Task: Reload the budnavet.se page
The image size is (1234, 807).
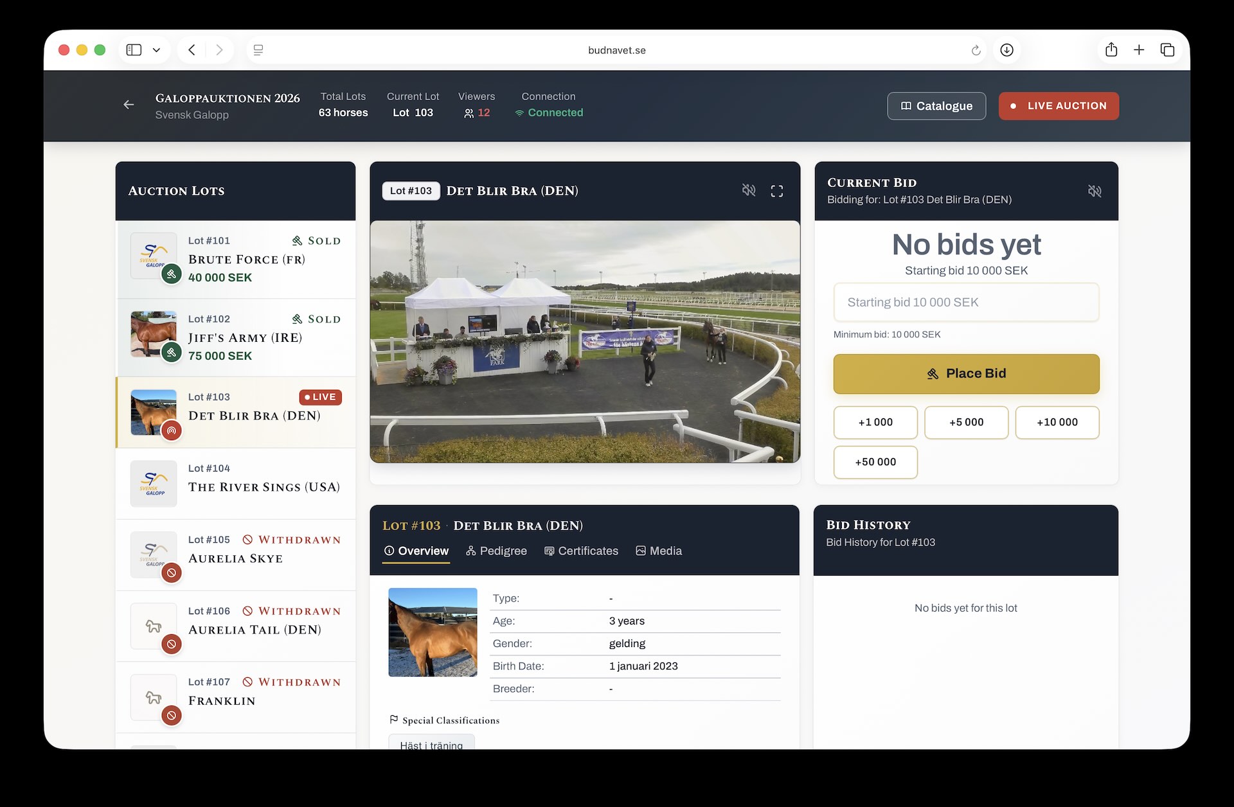Action: tap(976, 50)
